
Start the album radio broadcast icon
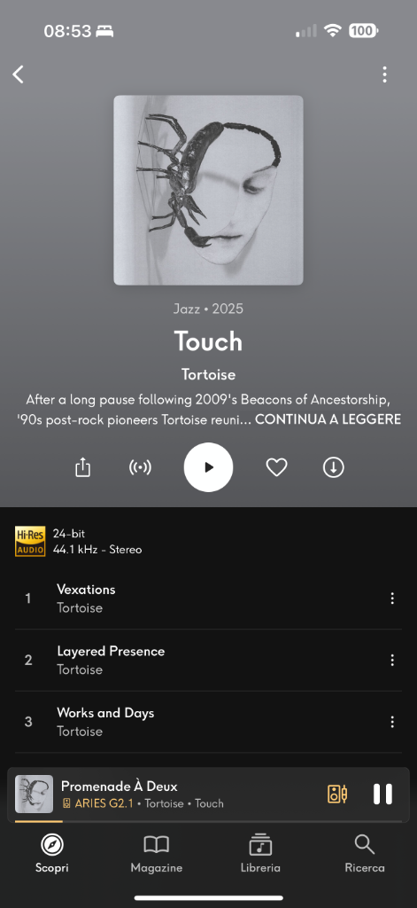[x=140, y=467]
